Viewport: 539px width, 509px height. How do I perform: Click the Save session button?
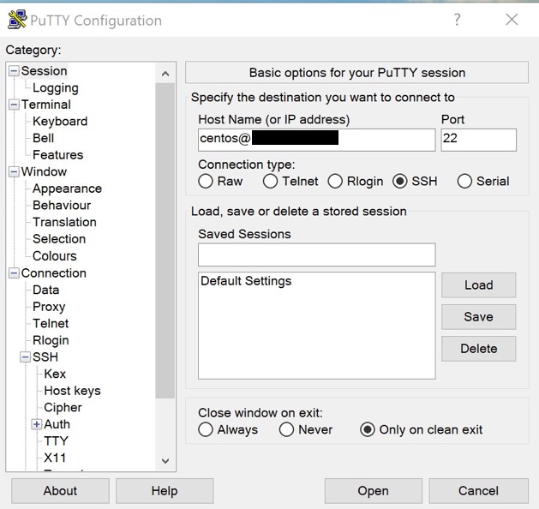[x=478, y=317]
